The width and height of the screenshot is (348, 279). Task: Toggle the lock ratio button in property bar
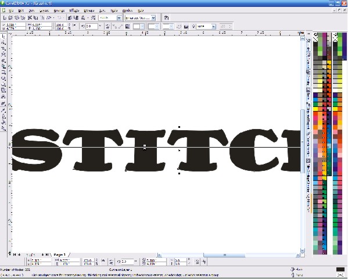click(74, 26)
